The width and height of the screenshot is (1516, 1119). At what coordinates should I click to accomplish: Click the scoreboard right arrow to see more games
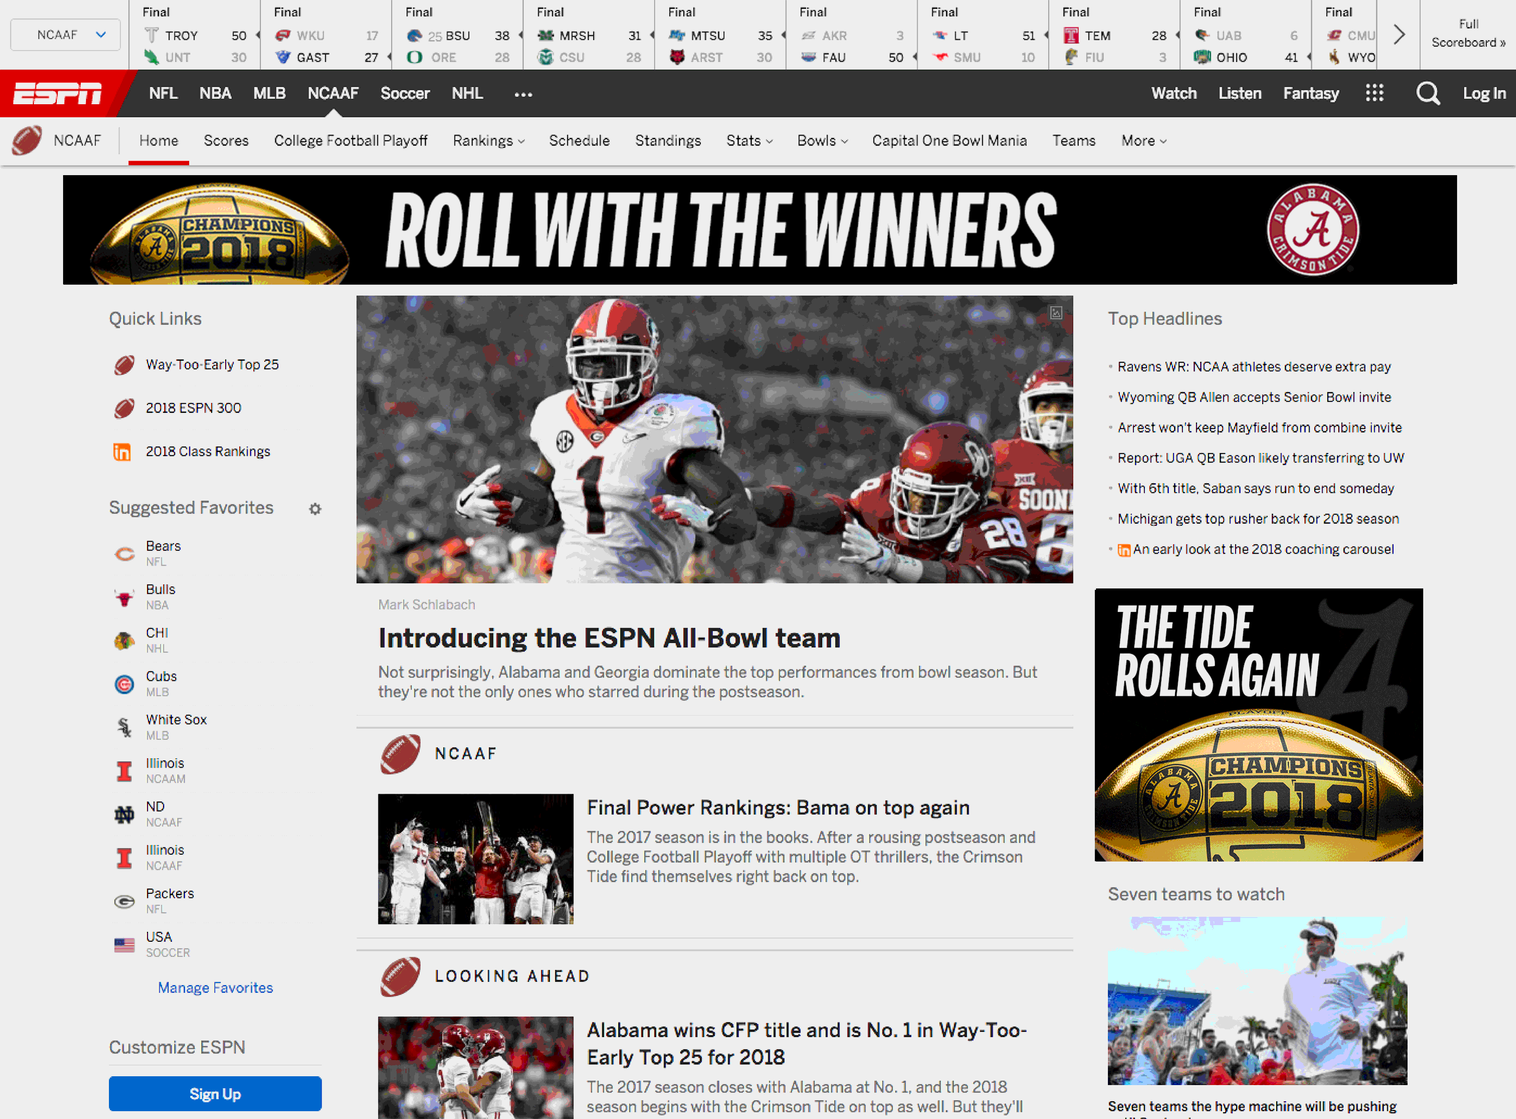(1398, 34)
